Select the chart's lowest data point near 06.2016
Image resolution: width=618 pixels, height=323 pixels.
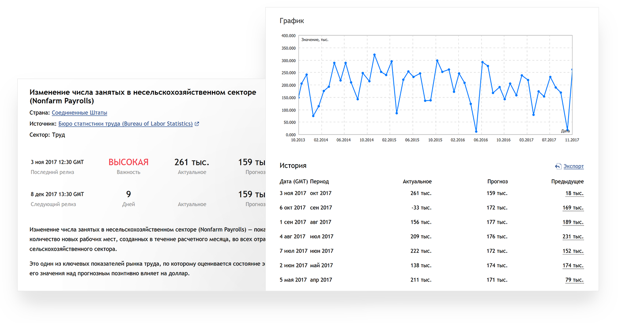click(x=476, y=131)
